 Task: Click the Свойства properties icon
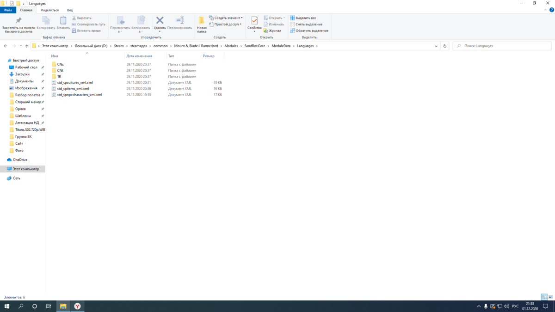[x=254, y=20]
